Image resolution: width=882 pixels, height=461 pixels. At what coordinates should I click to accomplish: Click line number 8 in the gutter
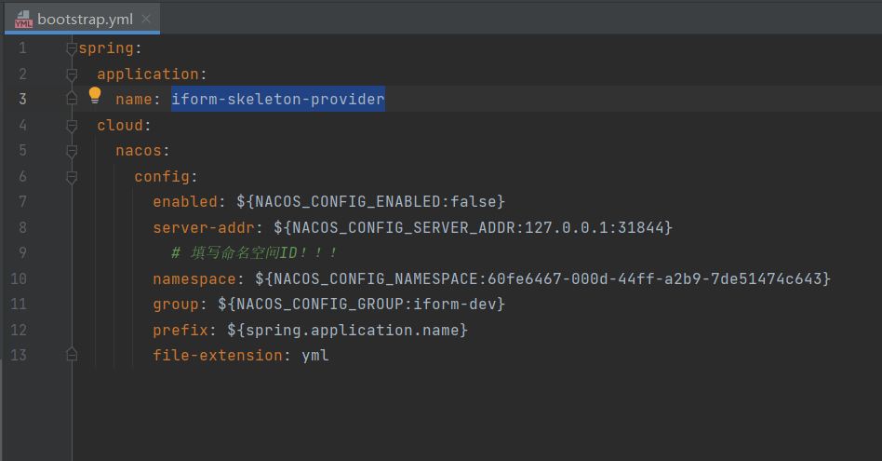21,227
